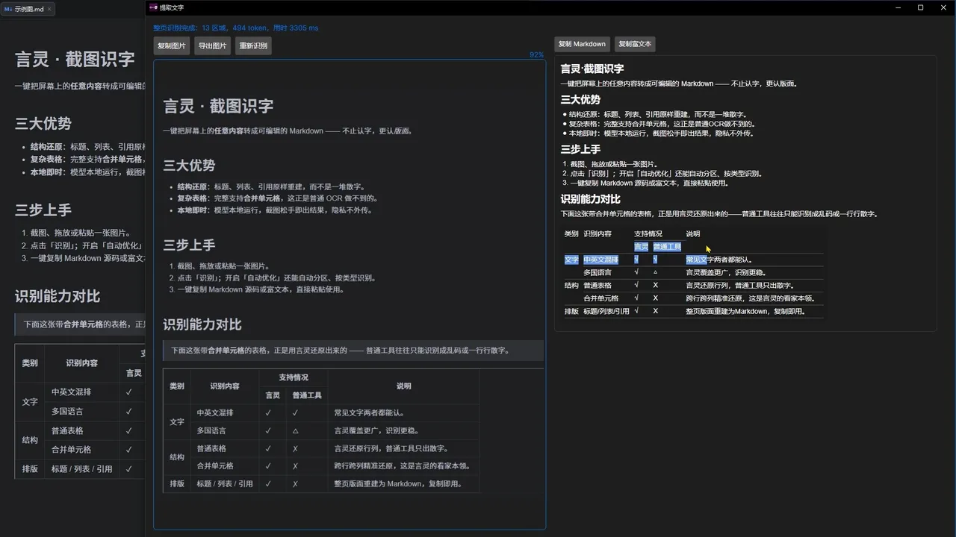Click the 言灵 · 截图识字 title in 示例图.md window

(75, 59)
